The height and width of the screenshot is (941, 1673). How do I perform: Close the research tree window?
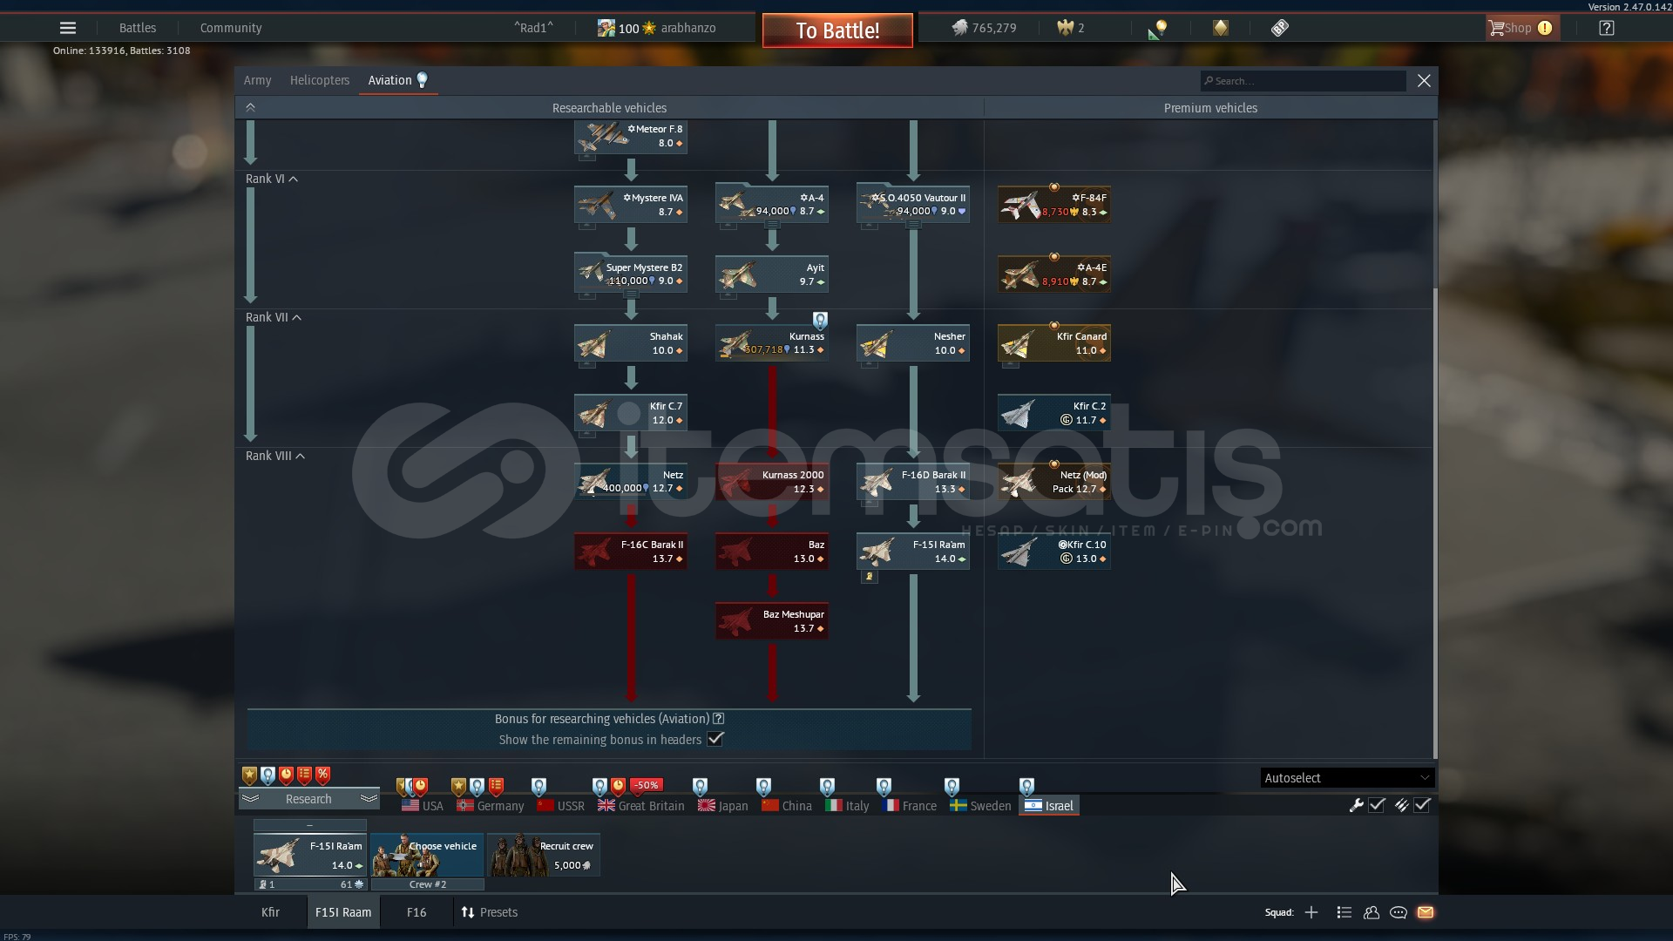click(x=1424, y=80)
